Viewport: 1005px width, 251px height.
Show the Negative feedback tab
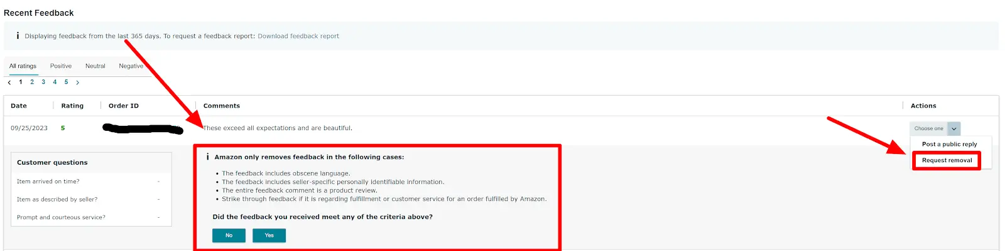point(131,66)
